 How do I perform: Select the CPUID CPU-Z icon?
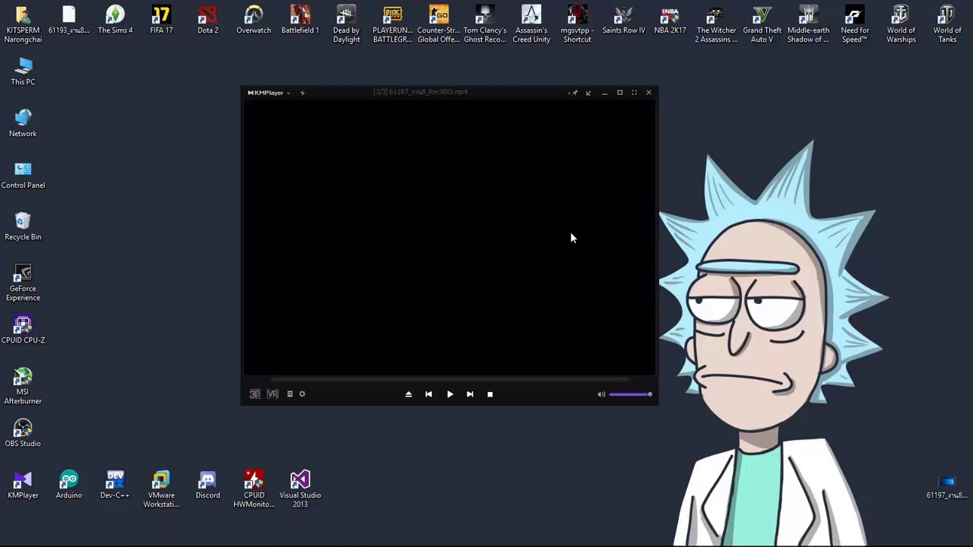tap(23, 330)
